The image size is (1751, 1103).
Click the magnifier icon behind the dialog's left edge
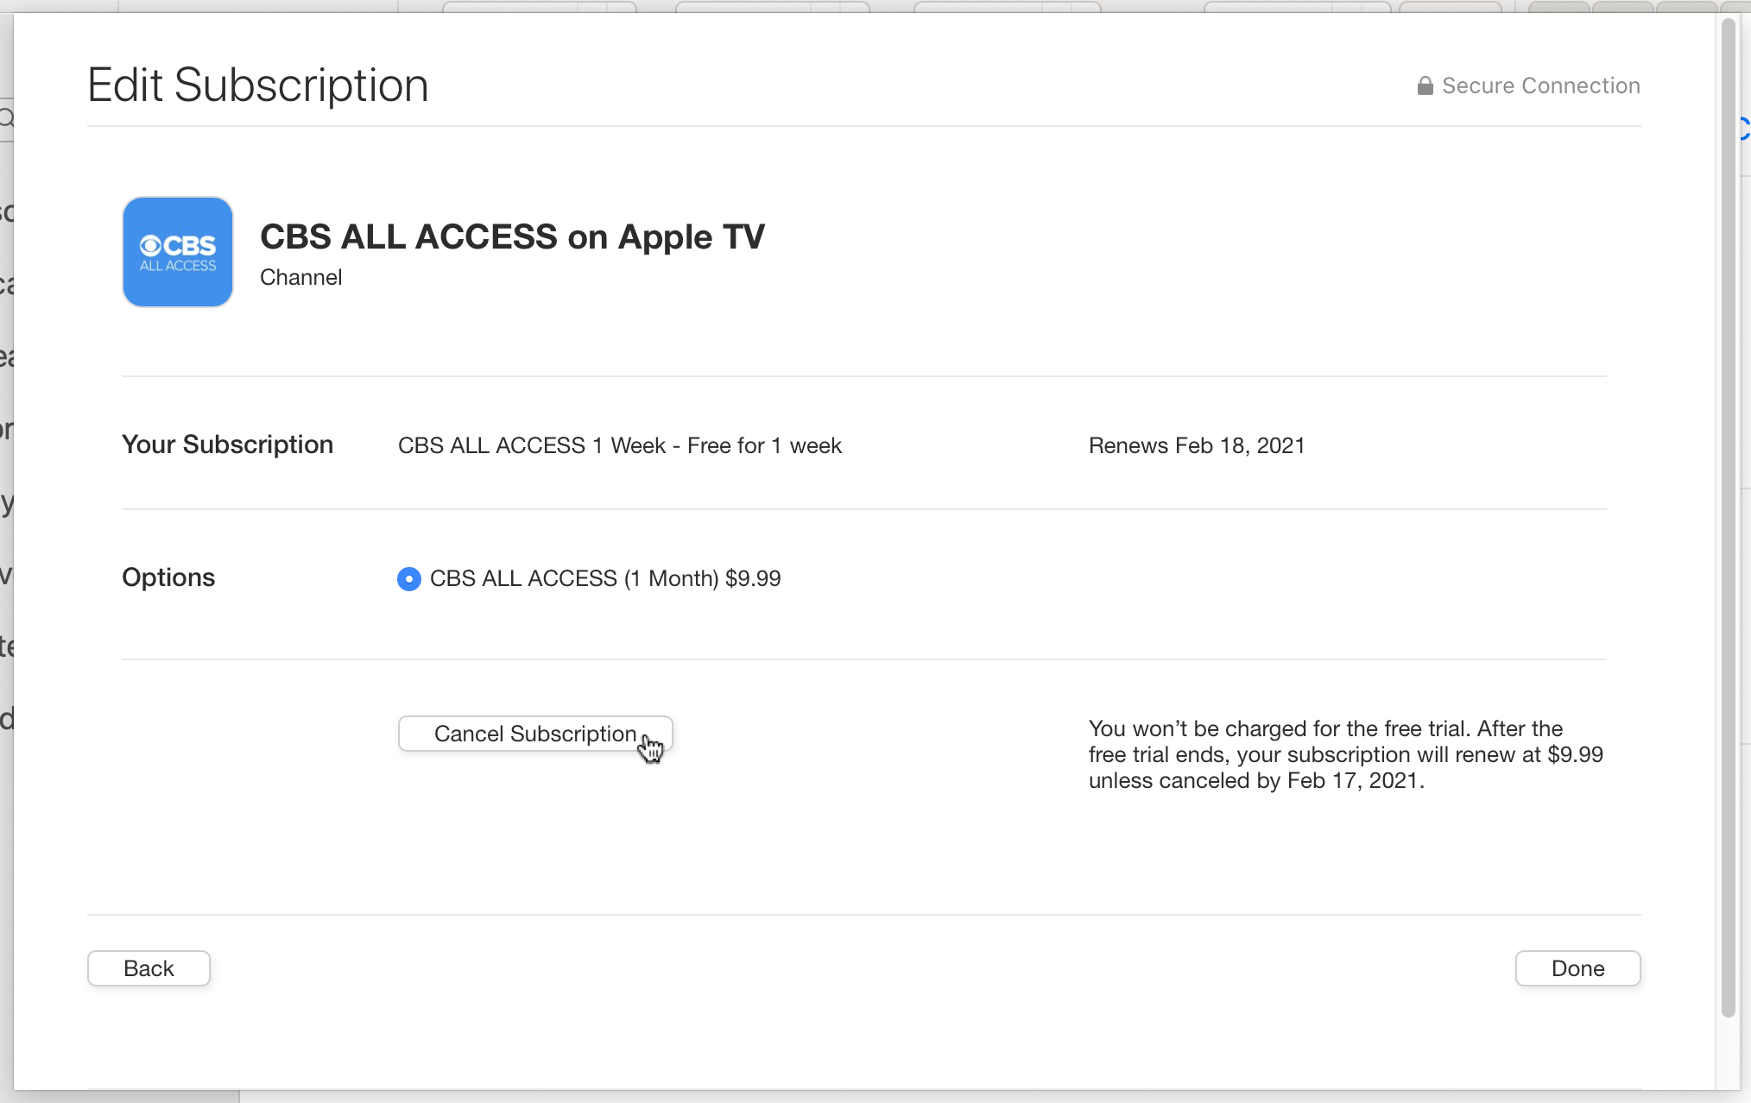[6, 117]
